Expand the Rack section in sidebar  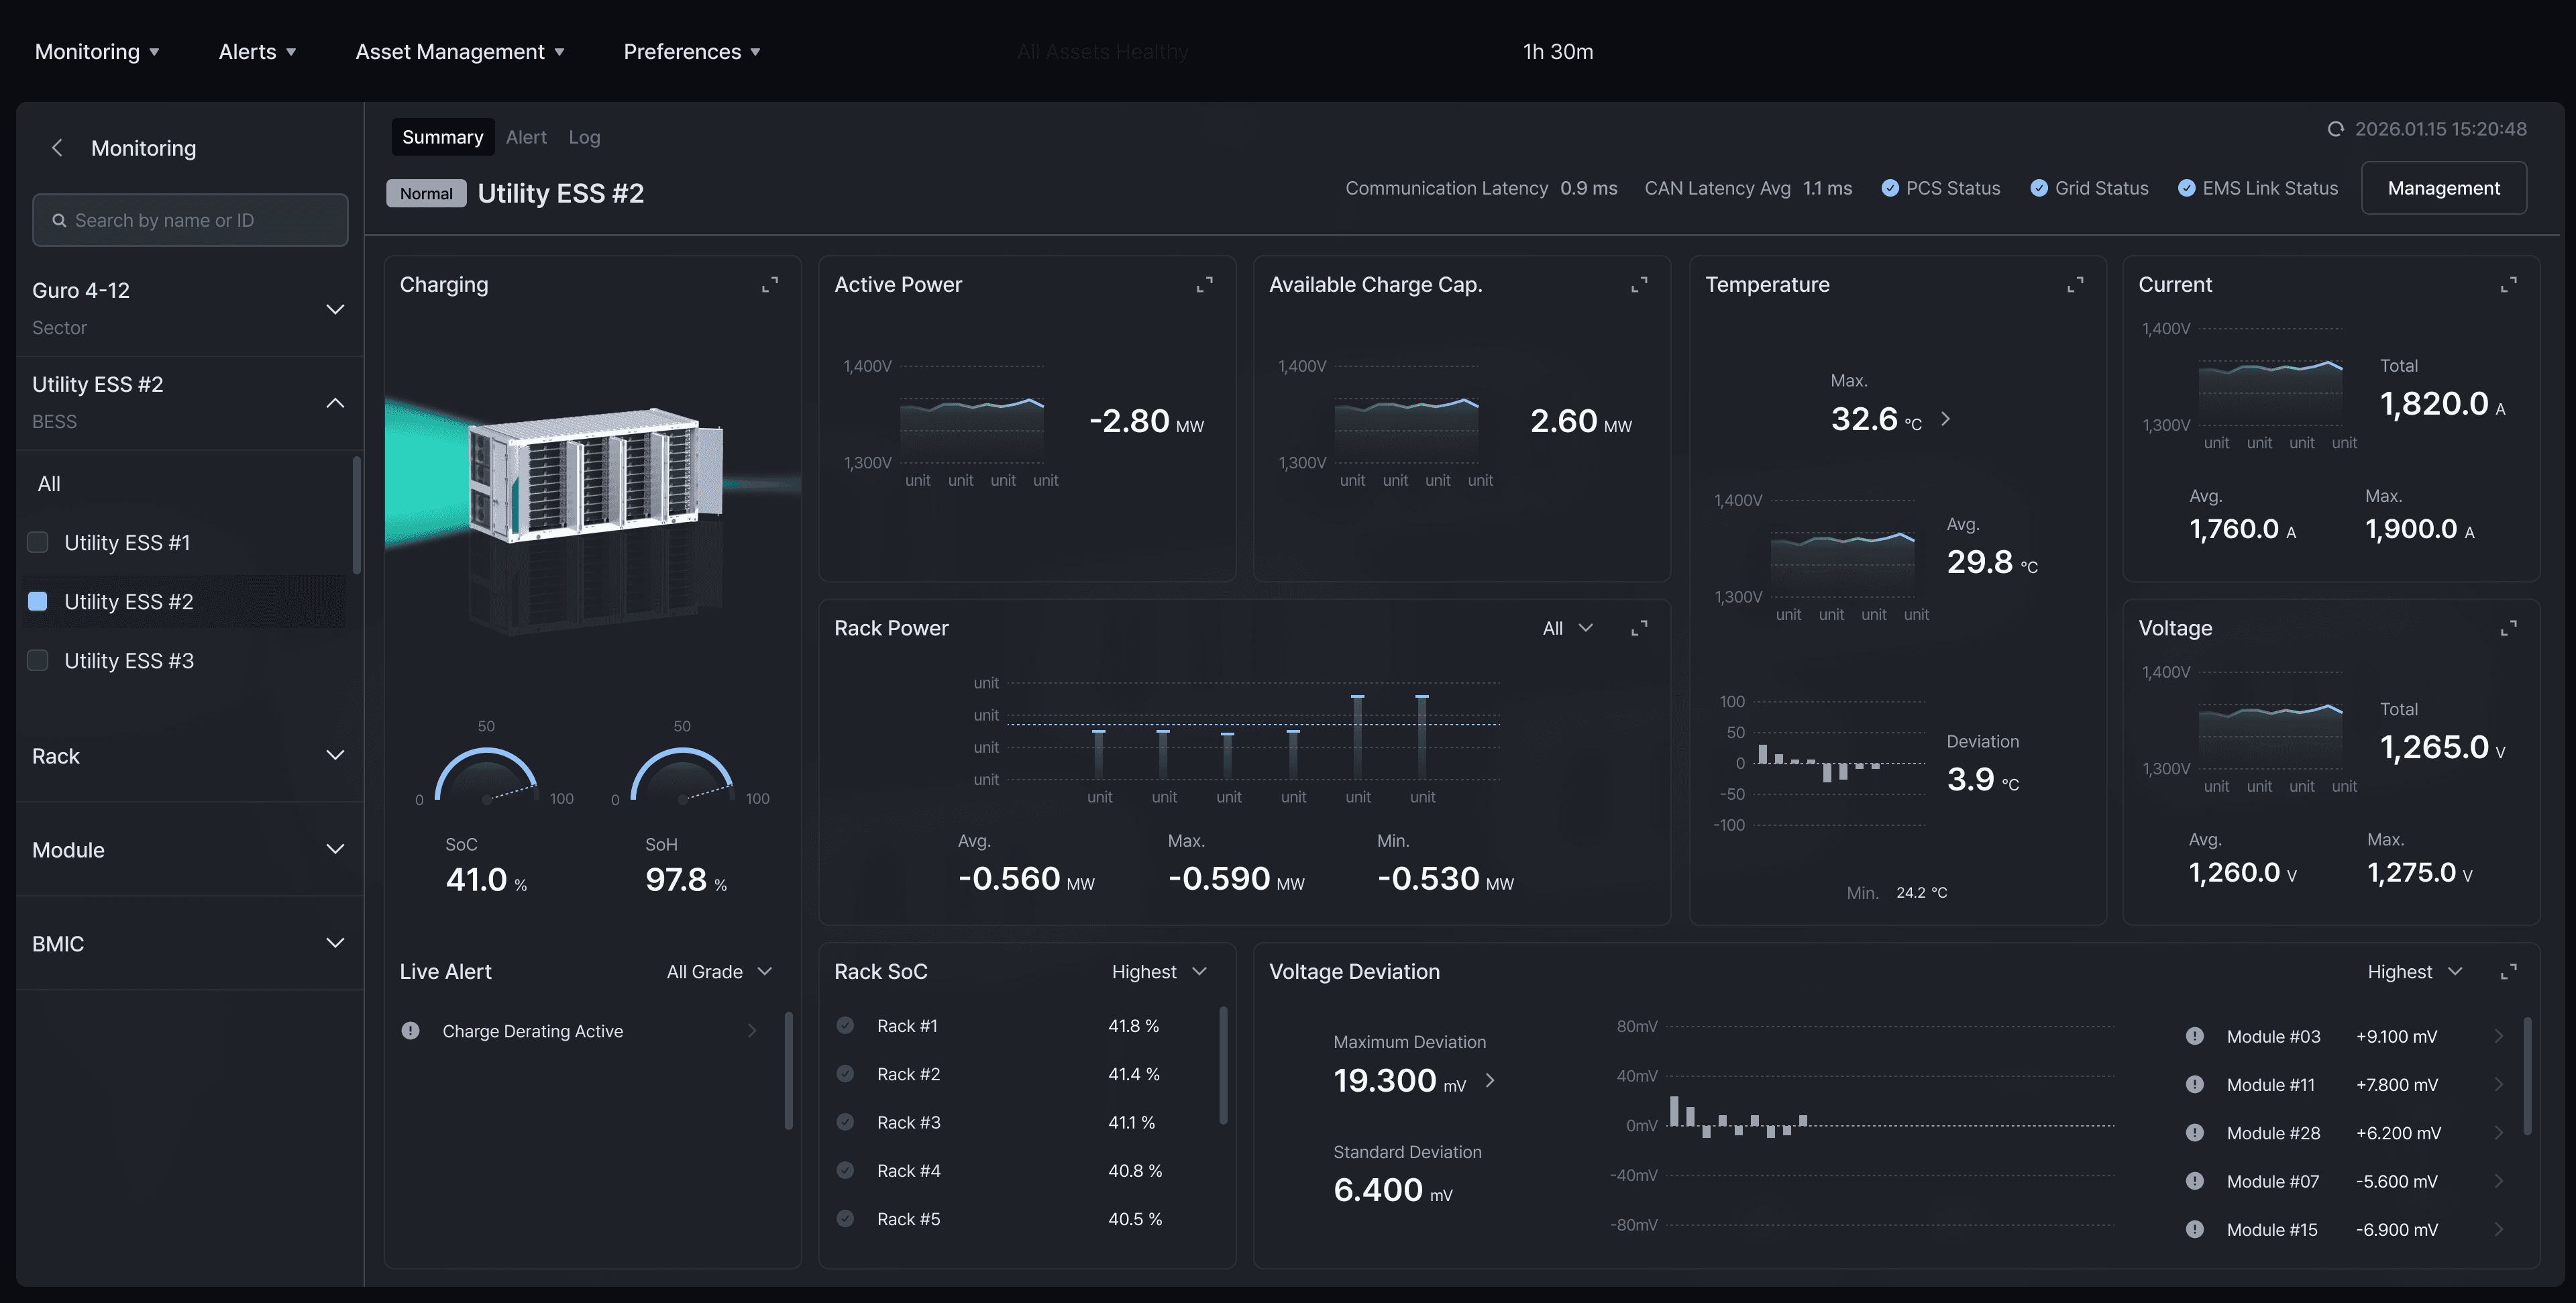pyautogui.click(x=189, y=756)
